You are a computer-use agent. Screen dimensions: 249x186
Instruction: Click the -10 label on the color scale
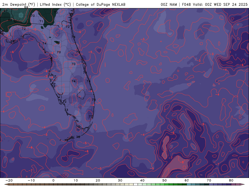click(31, 180)
